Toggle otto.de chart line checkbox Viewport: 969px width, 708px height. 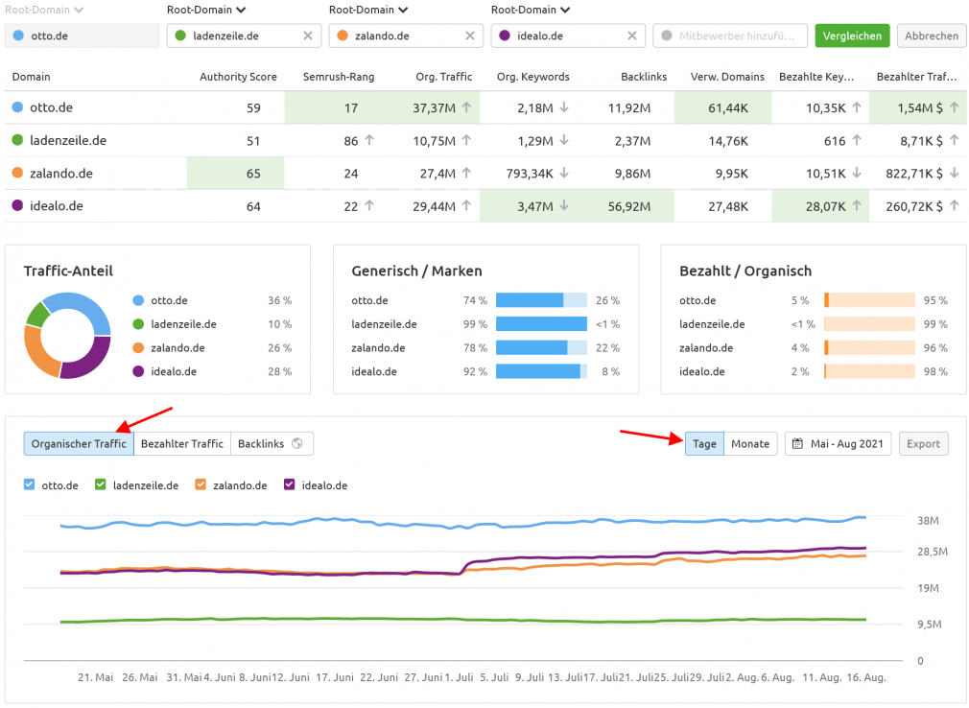pyautogui.click(x=29, y=485)
